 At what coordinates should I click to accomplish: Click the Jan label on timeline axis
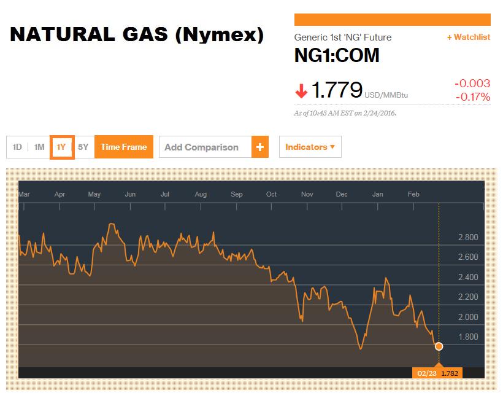click(378, 194)
